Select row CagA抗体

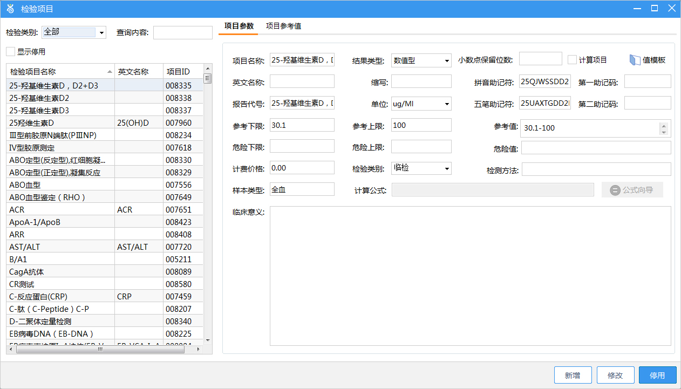coord(105,272)
